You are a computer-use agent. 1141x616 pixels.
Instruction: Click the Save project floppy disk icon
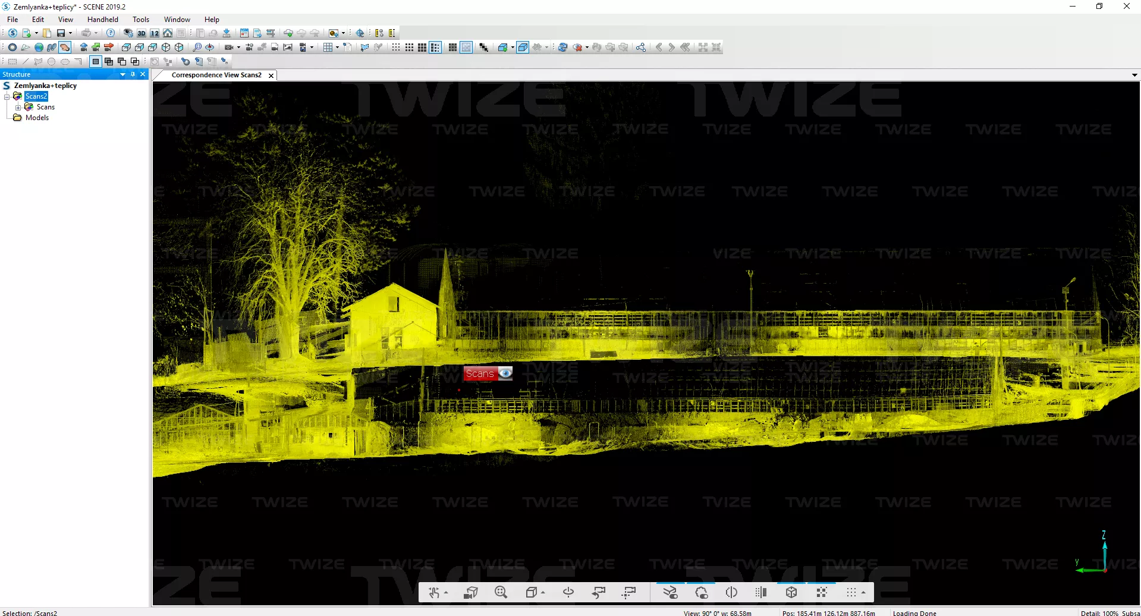61,33
